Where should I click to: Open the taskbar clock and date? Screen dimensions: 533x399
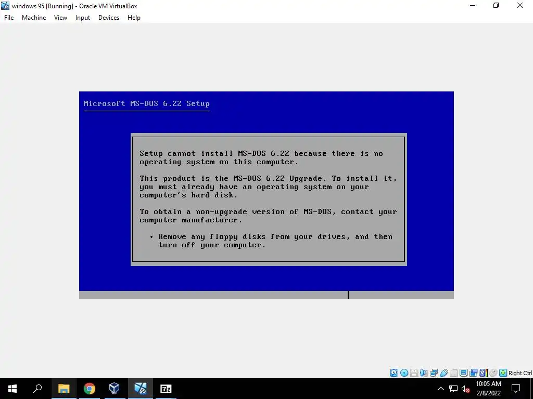pos(488,389)
